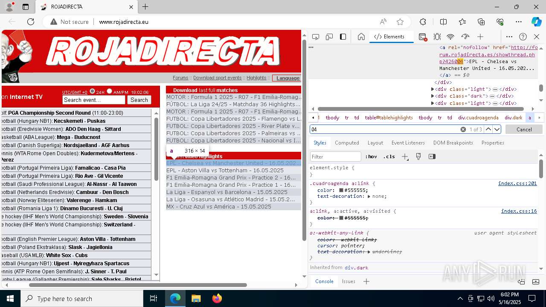Open the Network wifi icon tool

click(450, 37)
